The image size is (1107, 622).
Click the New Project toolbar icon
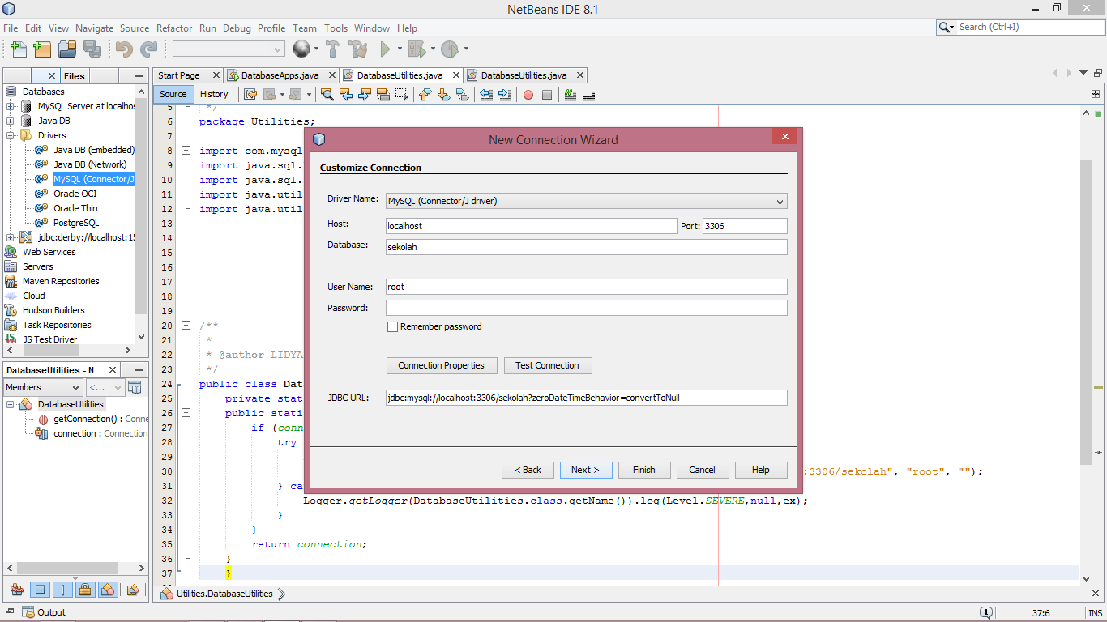(x=42, y=49)
